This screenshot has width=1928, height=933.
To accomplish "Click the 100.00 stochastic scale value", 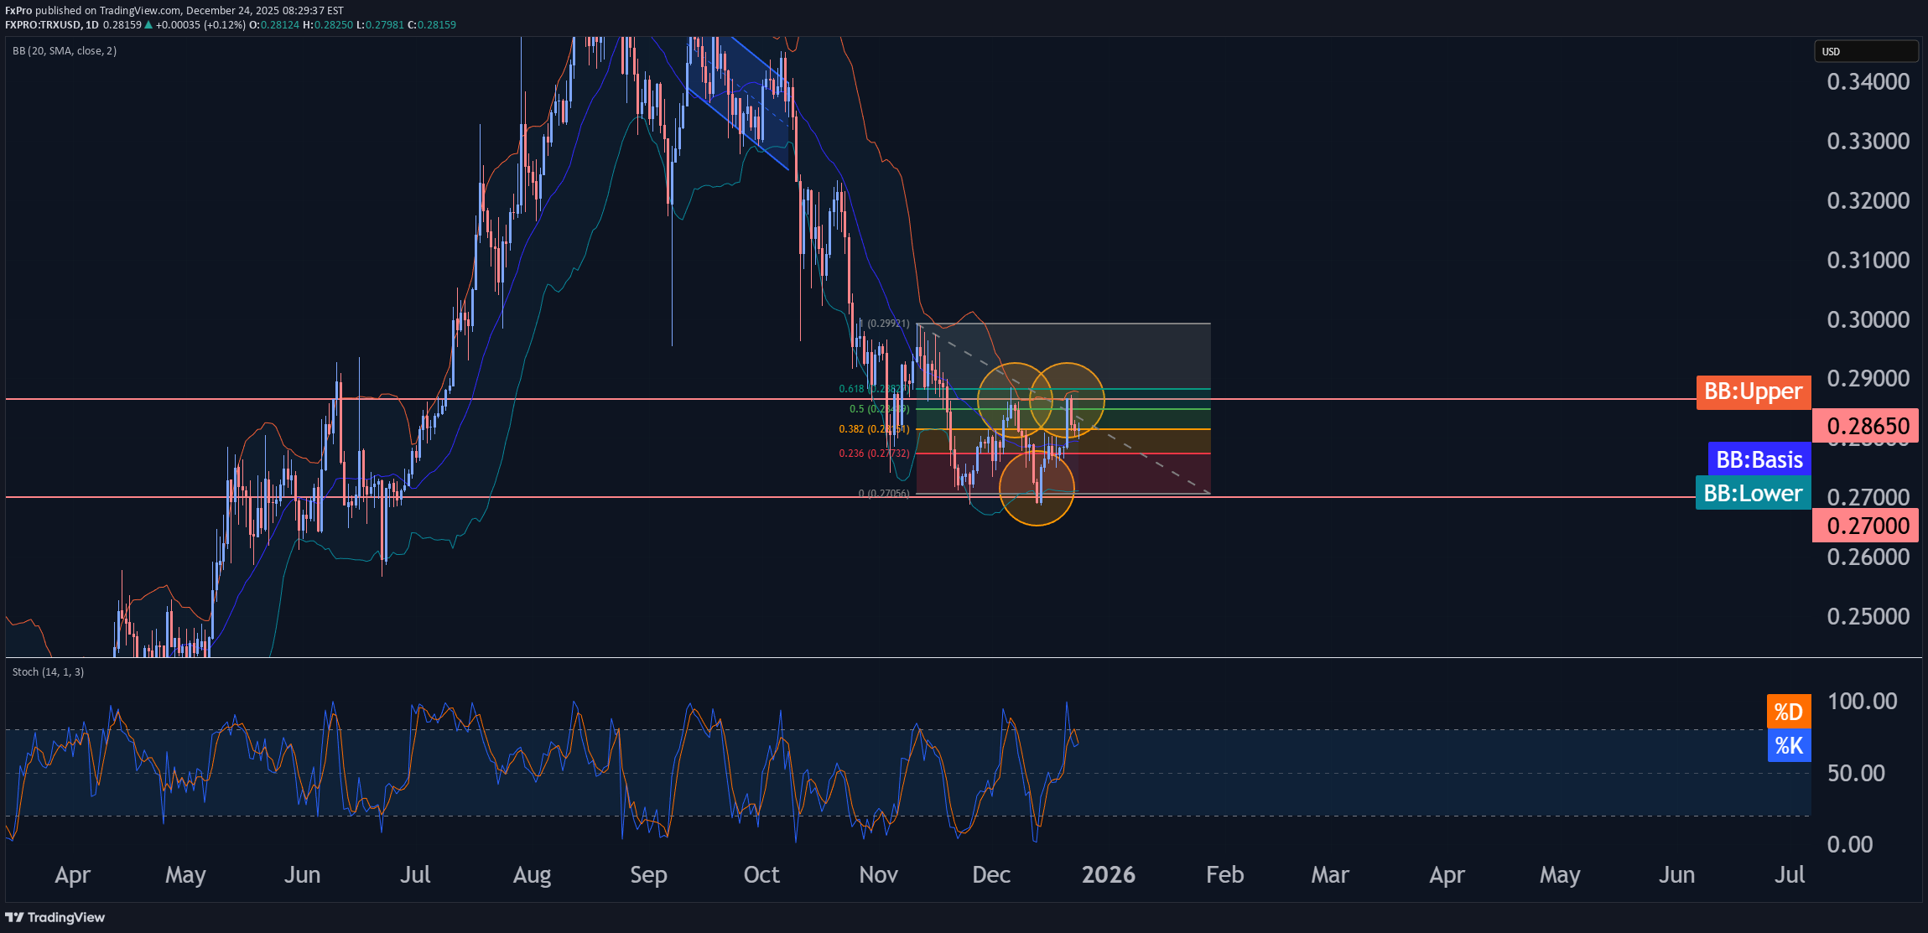I will coord(1862,701).
